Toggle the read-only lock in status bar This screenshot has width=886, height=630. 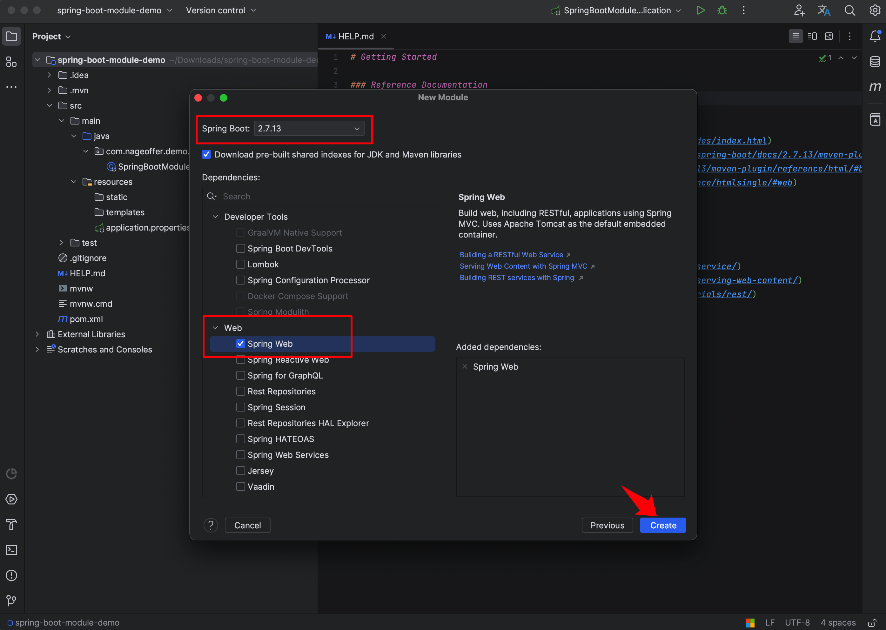tap(872, 623)
